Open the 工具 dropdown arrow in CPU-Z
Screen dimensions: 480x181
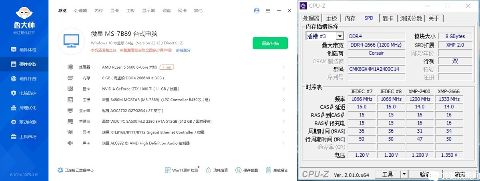pos(404,174)
